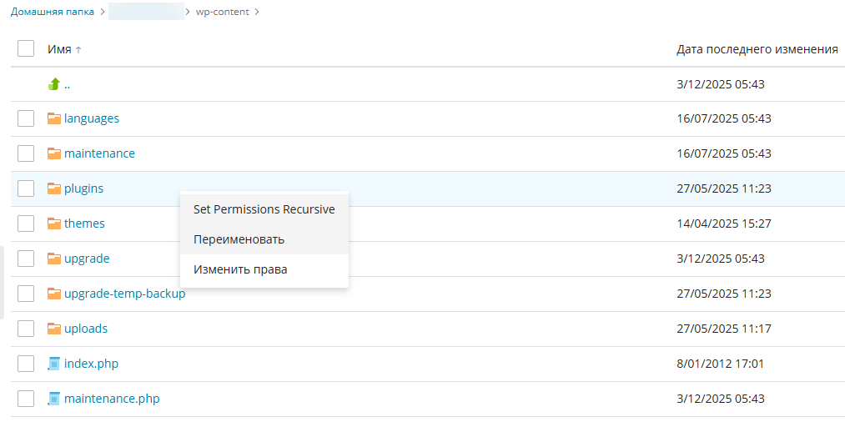Click the themes folder icon

pos(54,224)
